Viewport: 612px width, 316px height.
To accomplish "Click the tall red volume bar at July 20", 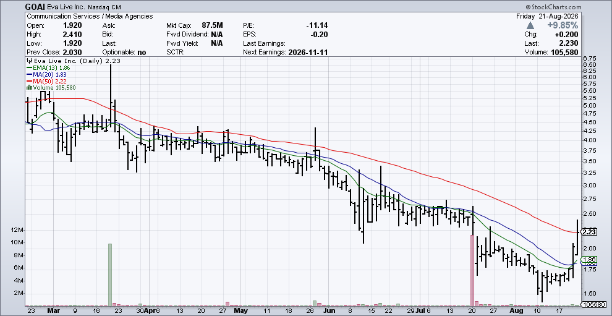I will (472, 270).
